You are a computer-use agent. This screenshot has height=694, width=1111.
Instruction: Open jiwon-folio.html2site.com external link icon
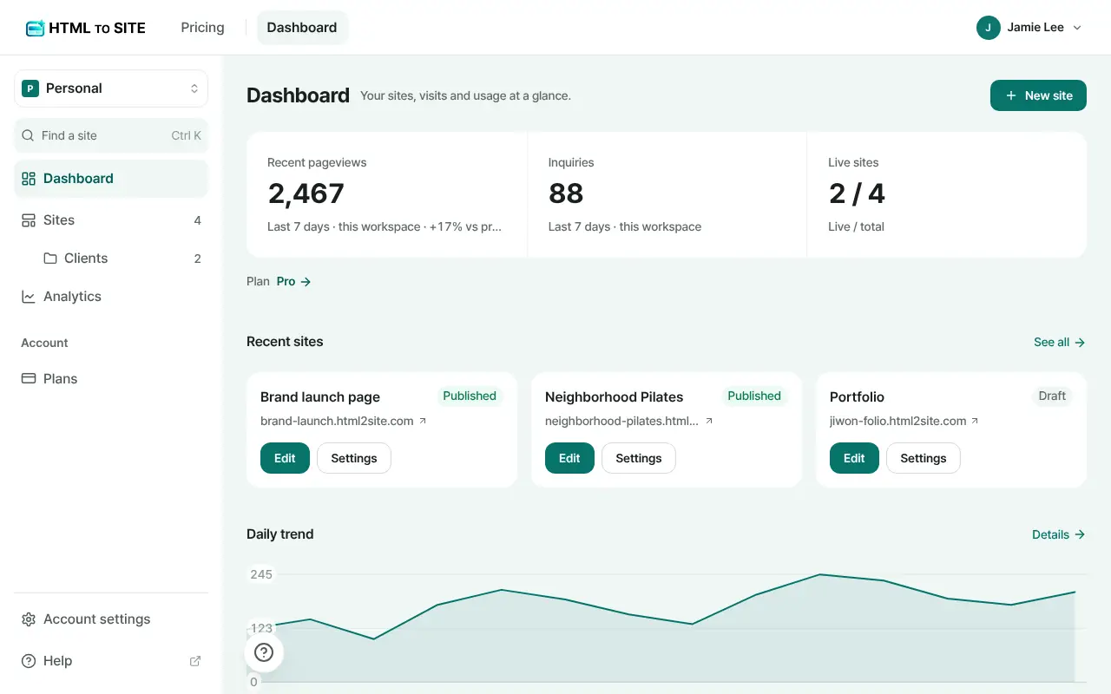pos(975,421)
